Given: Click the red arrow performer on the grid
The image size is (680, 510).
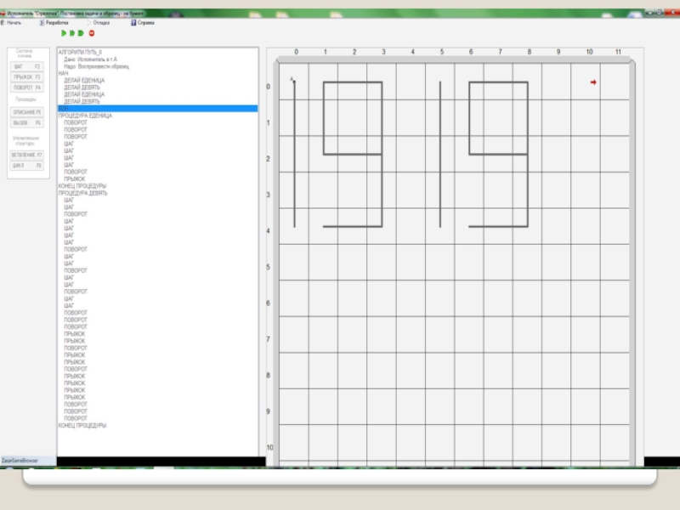Looking at the screenshot, I should click(x=593, y=82).
